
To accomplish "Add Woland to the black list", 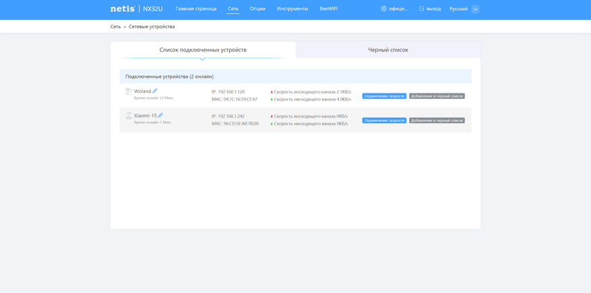I will pos(437,96).
